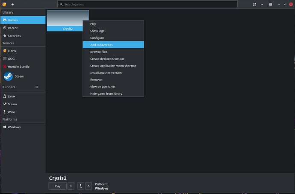Image resolution: width=295 pixels, height=194 pixels.
Task: Open Favorites in the sidebar
Action: tap(23, 36)
